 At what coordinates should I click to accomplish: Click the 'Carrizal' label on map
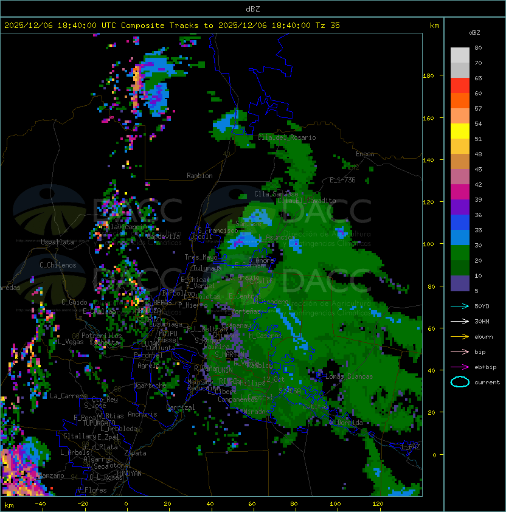(181, 407)
